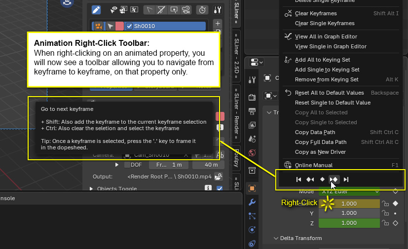Screen dimensions: 408x249
Task: Go to last keyframe button
Action: 346,179
